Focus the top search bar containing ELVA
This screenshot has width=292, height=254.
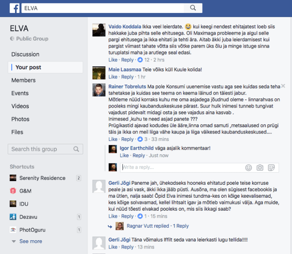[x=103, y=8]
